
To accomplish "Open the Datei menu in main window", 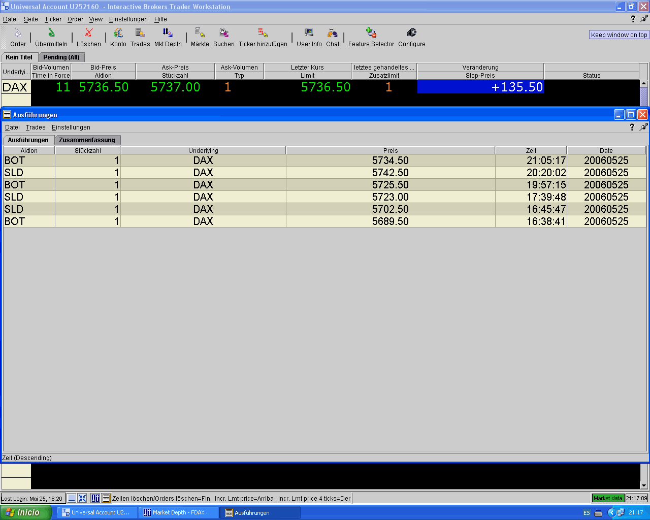I will tap(10, 19).
